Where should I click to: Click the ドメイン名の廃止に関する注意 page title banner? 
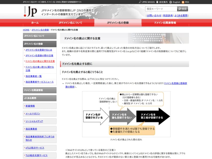pos(124,38)
